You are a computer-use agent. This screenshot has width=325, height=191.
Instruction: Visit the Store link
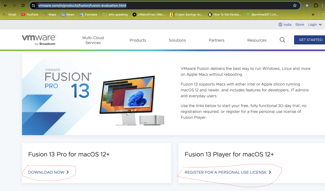point(299,24)
